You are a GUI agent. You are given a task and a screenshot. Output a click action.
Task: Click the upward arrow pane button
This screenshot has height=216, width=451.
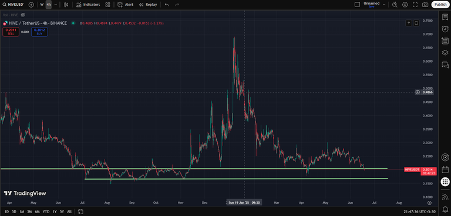point(409,23)
